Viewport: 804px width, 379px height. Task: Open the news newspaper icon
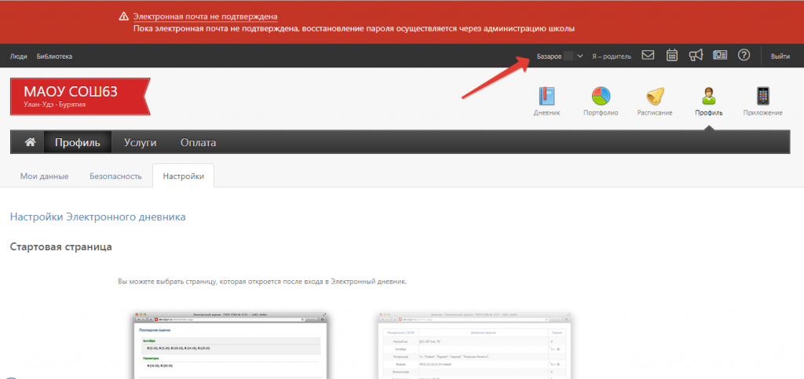tap(720, 55)
